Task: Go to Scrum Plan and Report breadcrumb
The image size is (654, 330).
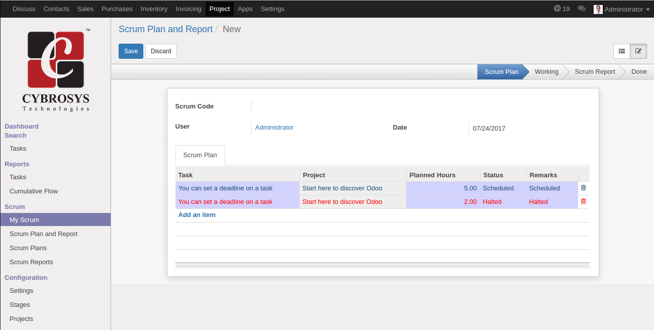Action: (x=165, y=29)
